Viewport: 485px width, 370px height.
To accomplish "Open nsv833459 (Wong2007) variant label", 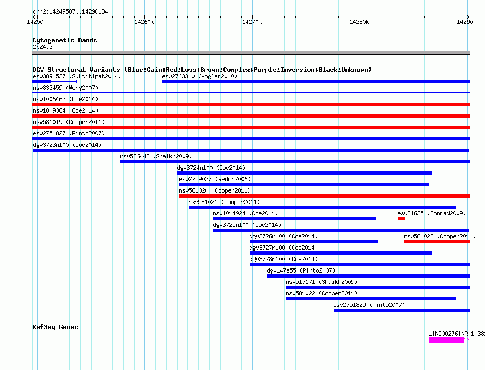I will [x=65, y=88].
